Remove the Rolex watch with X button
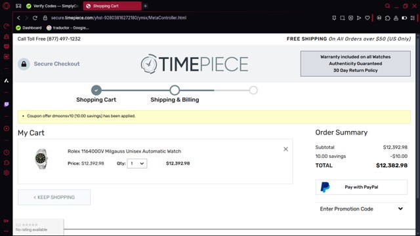The height and width of the screenshot is (236, 420). click(x=286, y=149)
